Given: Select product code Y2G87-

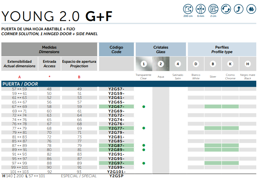Looking at the screenshot, I should [x=116, y=146].
